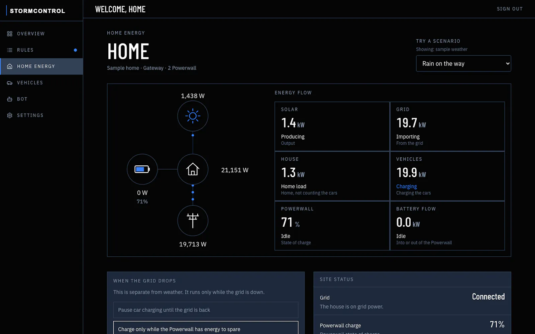
Task: Click the Home Energy house icon in sidebar
Action: click(x=10, y=66)
